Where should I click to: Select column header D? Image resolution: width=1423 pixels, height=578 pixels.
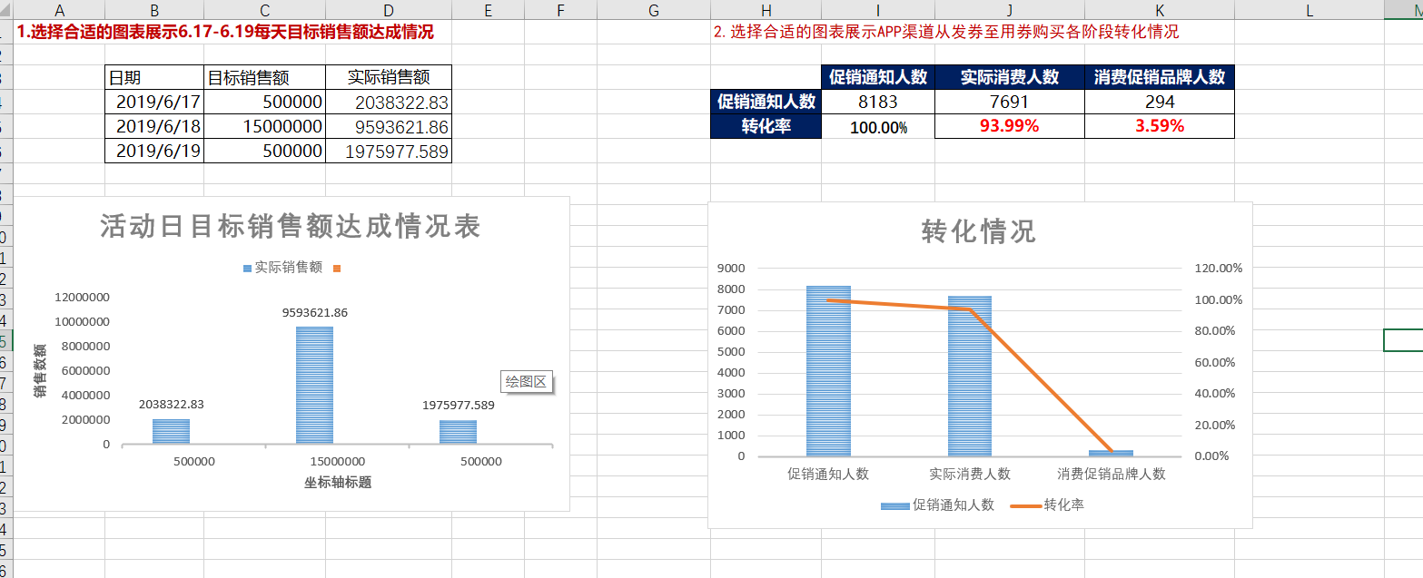click(x=389, y=9)
